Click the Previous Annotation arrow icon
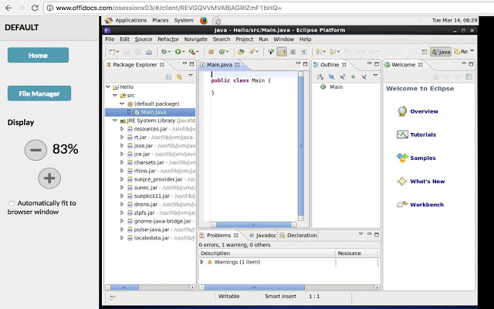Image resolution: width=494 pixels, height=309 pixels. [332, 52]
